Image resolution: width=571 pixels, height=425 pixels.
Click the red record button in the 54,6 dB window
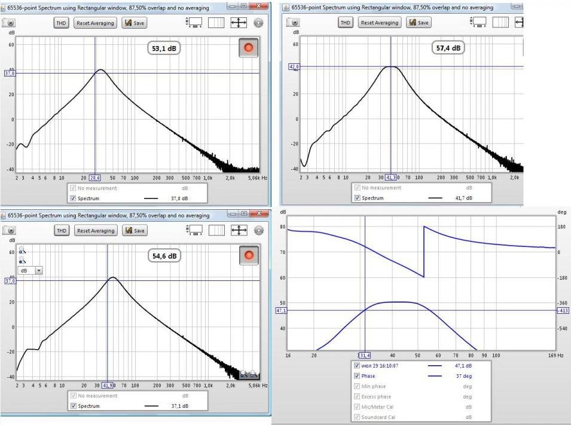[249, 255]
